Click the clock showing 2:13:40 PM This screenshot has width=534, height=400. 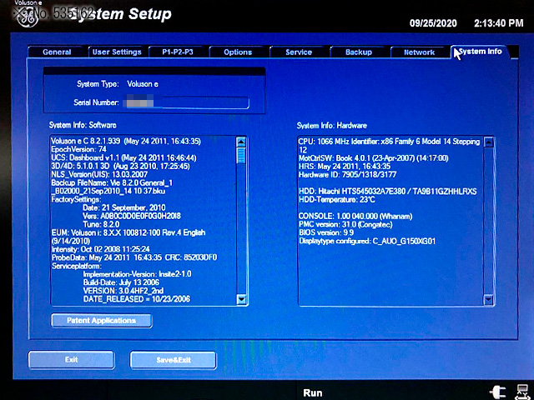(x=499, y=23)
